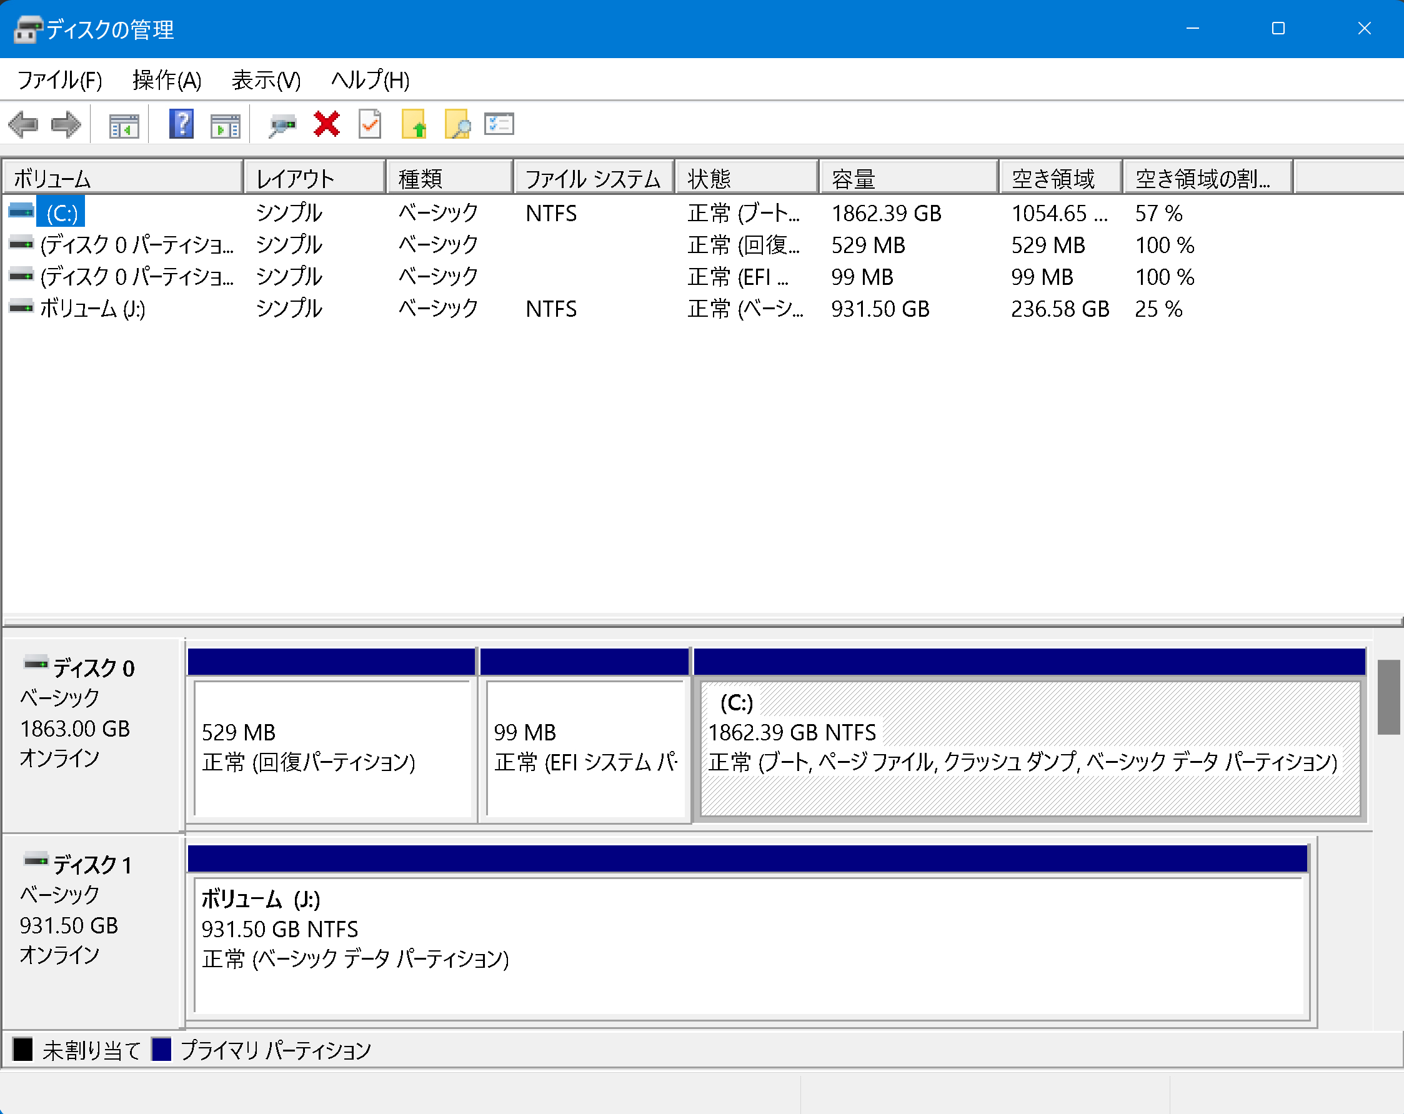Toggle the action pane toolbar icon
The height and width of the screenshot is (1114, 1404).
point(226,124)
